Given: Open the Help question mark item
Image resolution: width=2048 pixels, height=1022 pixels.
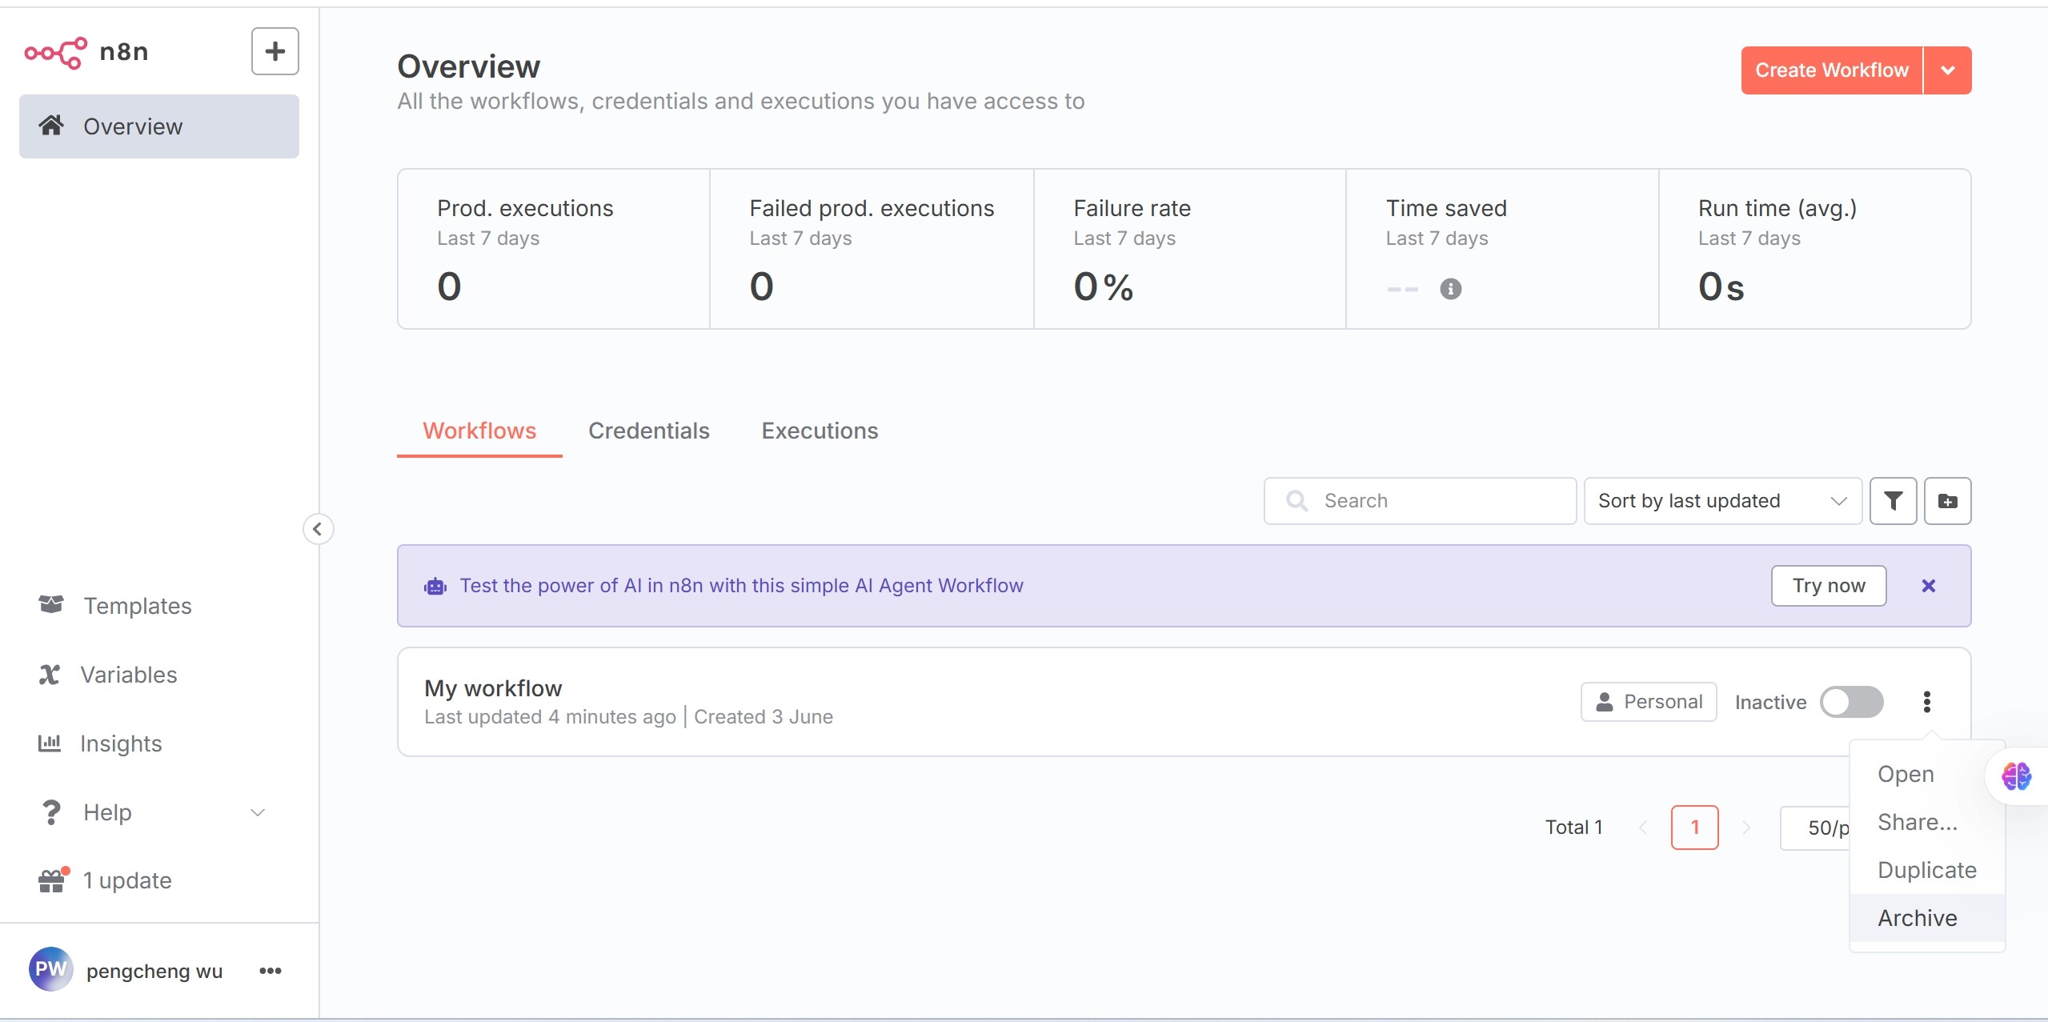Looking at the screenshot, I should tap(51, 812).
